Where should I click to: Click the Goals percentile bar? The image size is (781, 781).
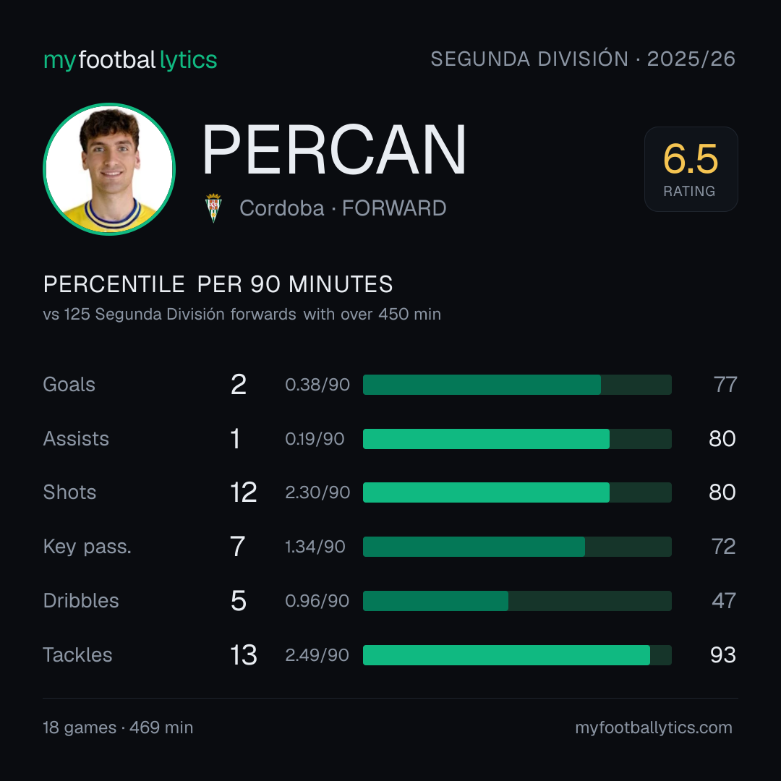coord(517,385)
